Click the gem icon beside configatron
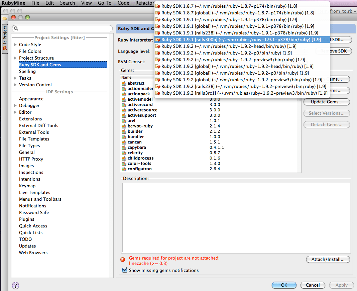The image size is (357, 291). [124, 169]
